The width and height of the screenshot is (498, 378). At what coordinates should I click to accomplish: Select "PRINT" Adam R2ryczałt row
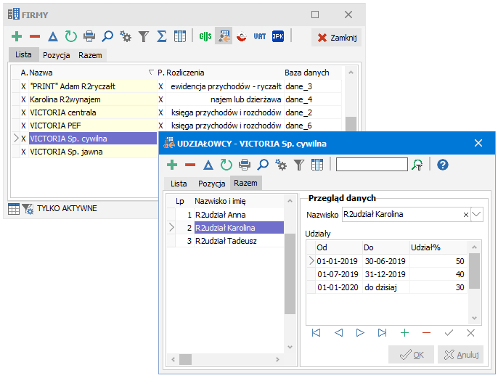pyautogui.click(x=176, y=86)
